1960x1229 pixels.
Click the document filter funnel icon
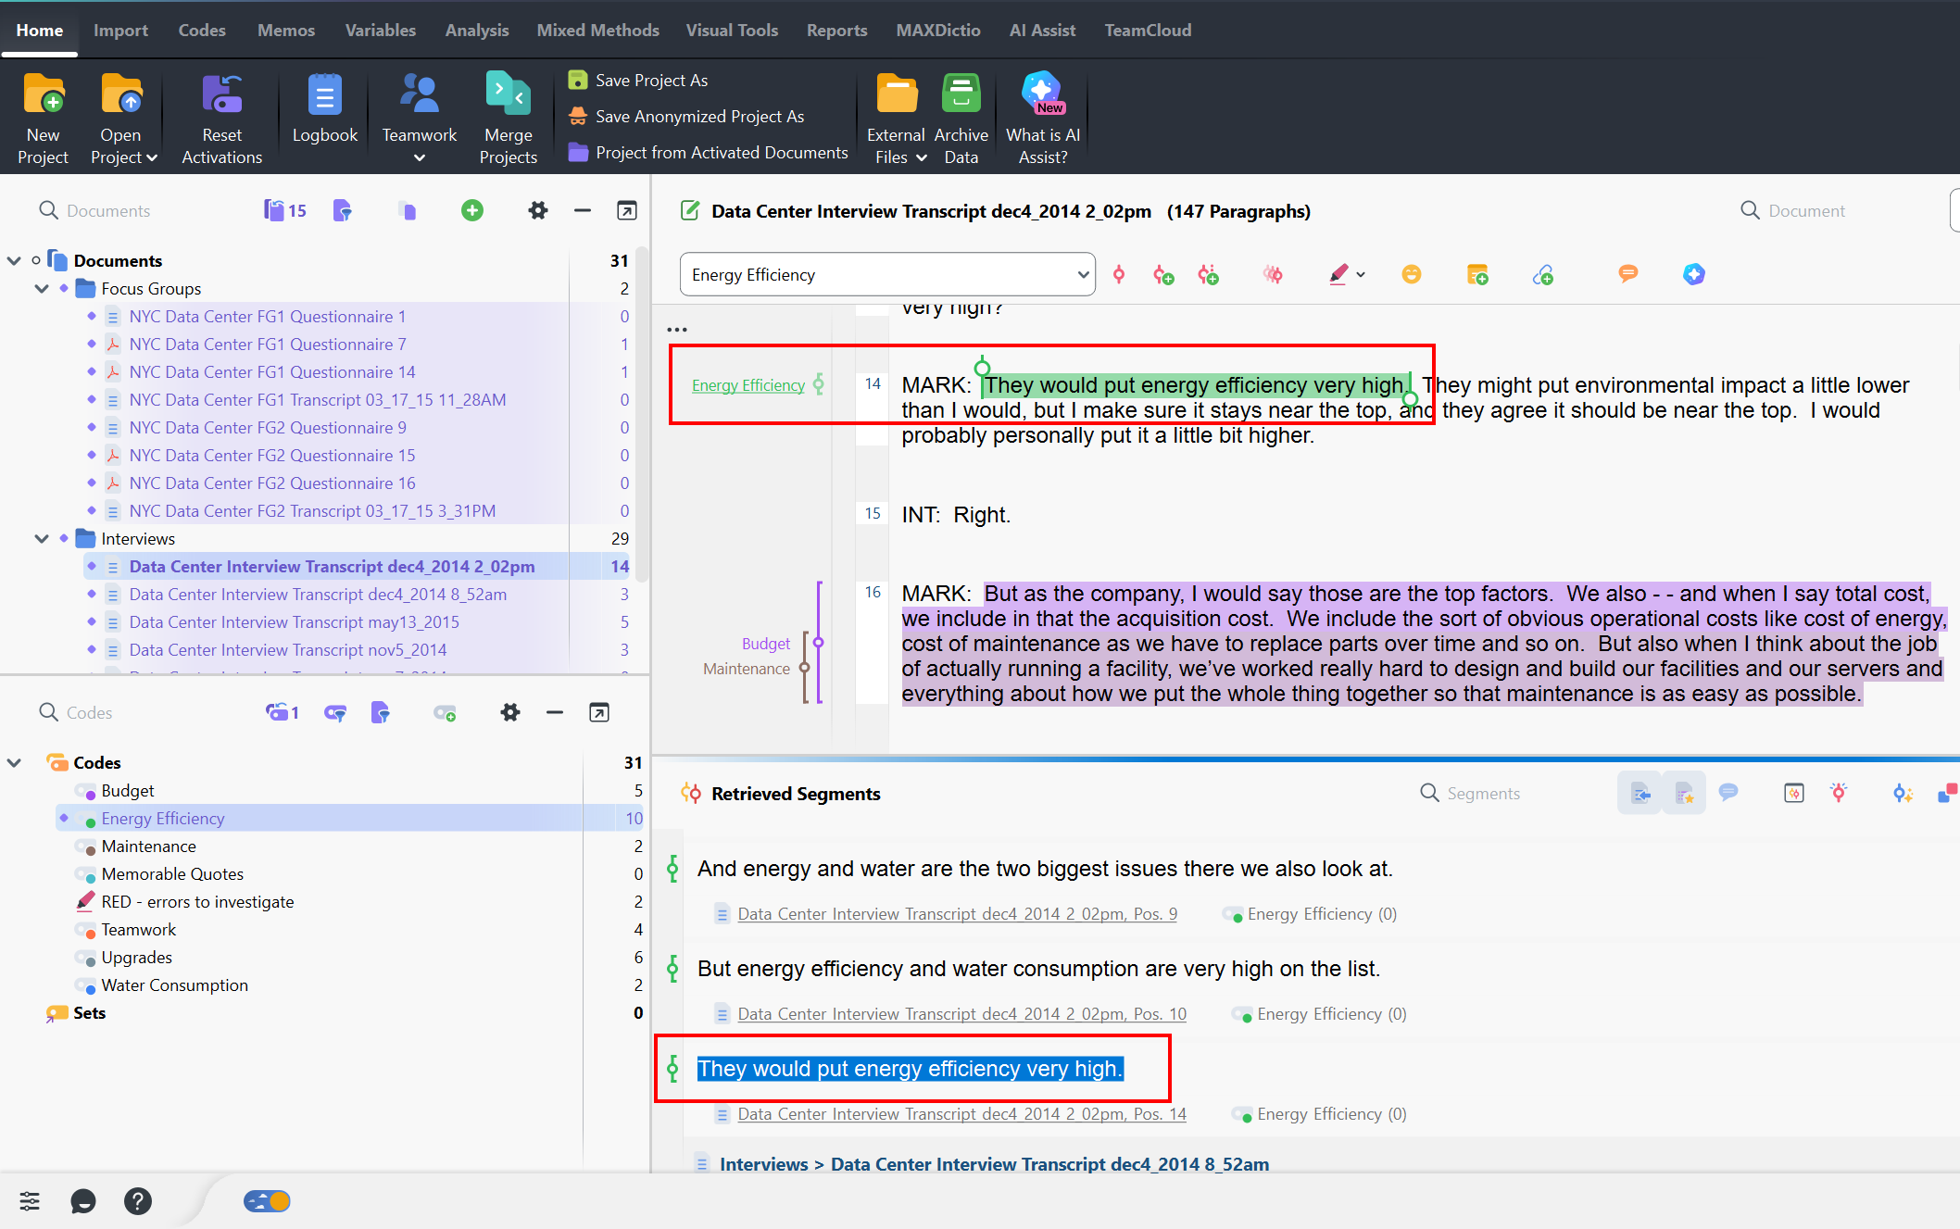pyautogui.click(x=342, y=210)
